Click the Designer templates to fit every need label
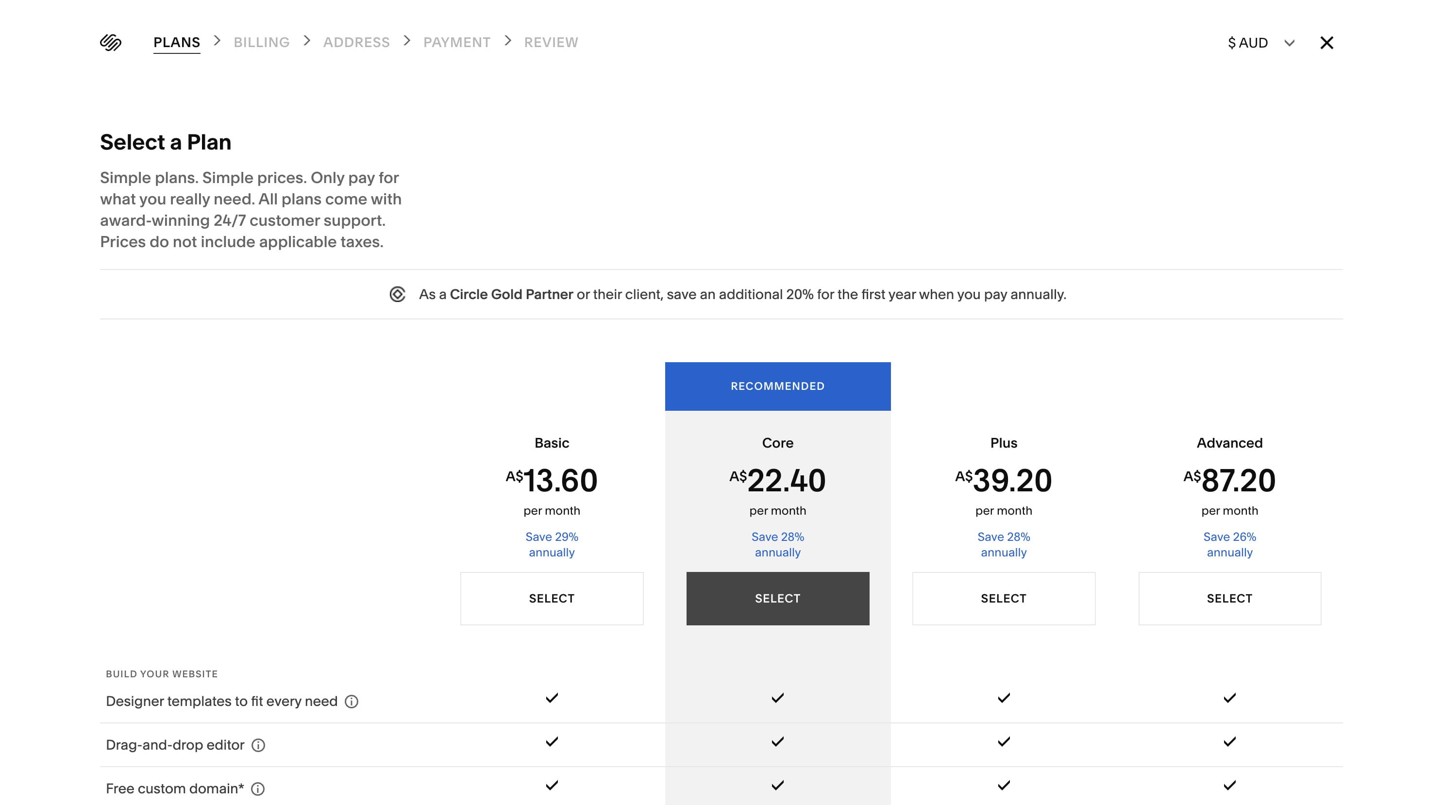1443x805 pixels. (221, 702)
